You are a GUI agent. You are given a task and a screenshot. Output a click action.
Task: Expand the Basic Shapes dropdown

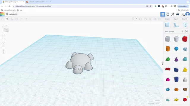[x=174, y=31]
